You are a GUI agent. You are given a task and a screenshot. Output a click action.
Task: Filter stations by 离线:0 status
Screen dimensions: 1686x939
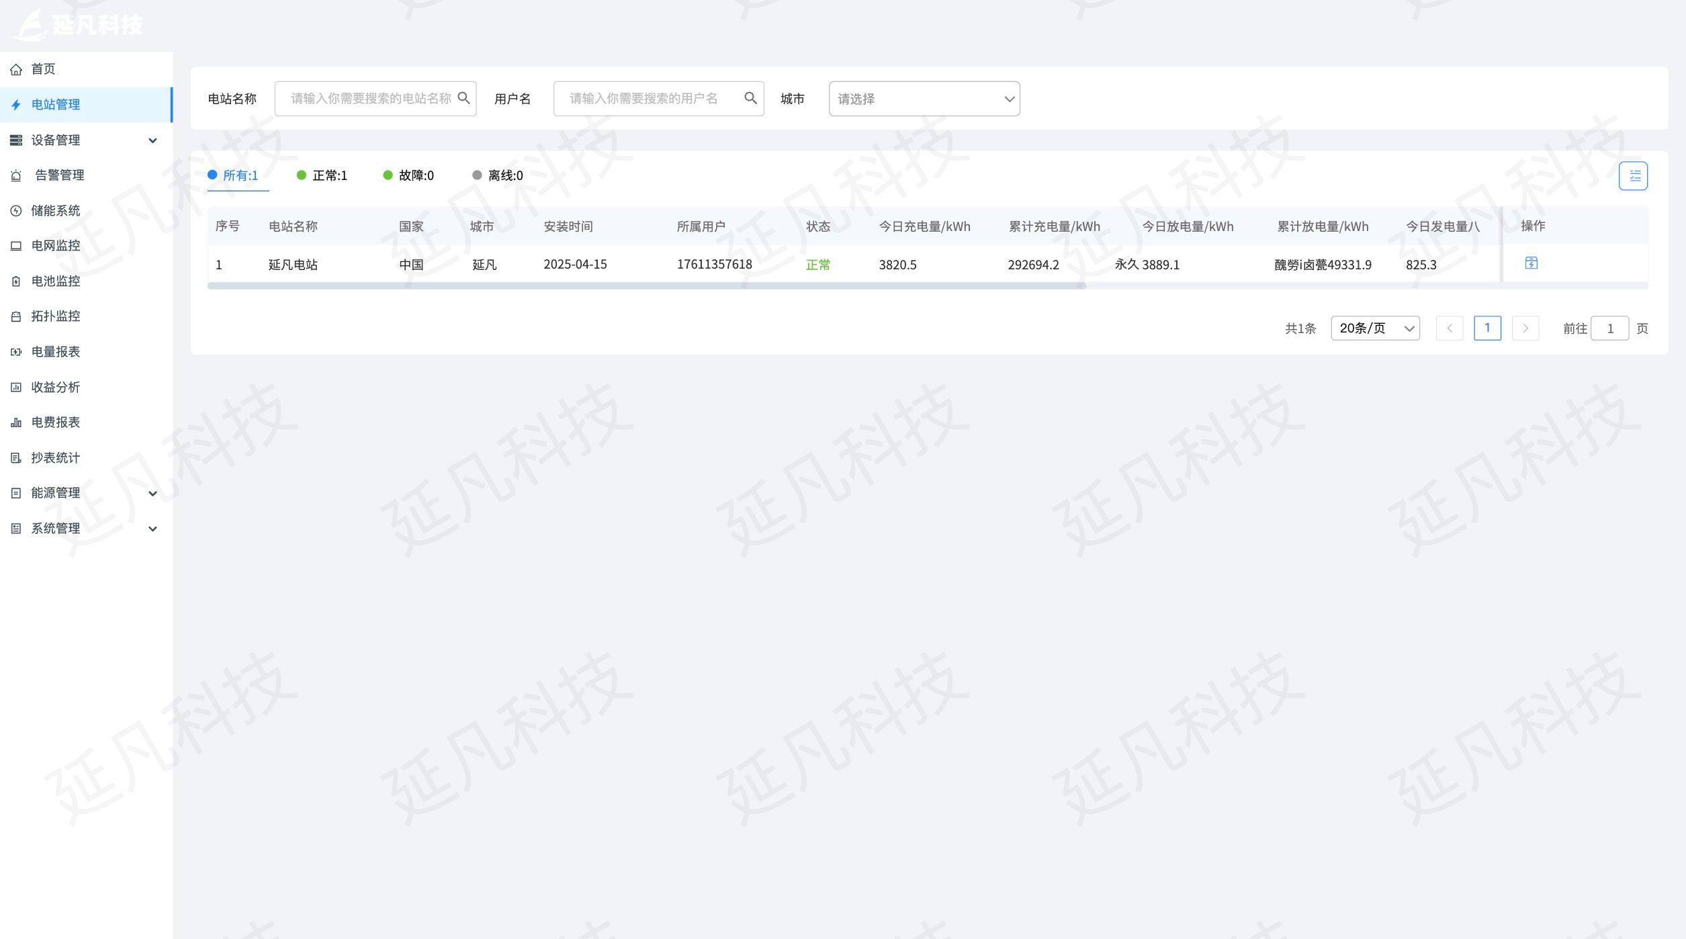coord(498,175)
